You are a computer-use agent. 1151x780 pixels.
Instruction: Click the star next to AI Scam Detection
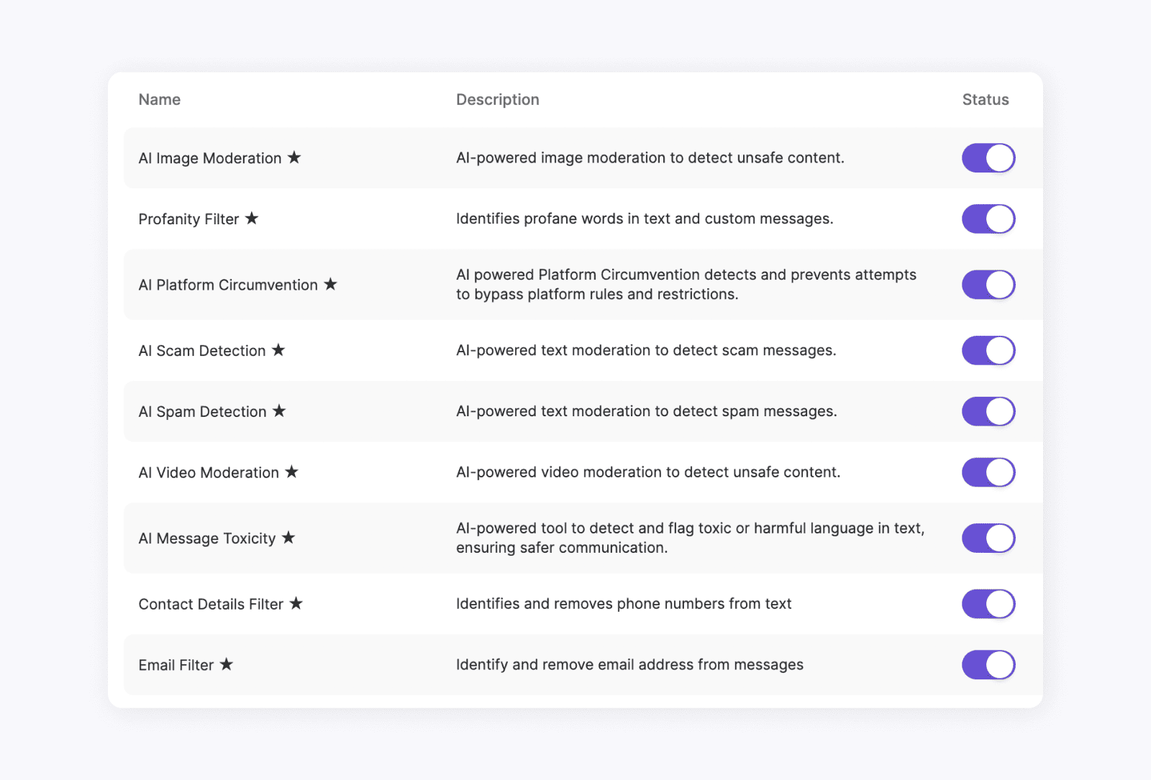click(x=279, y=350)
